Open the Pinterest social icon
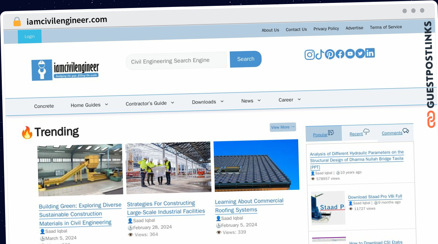The width and height of the screenshot is (438, 244). coord(330,55)
